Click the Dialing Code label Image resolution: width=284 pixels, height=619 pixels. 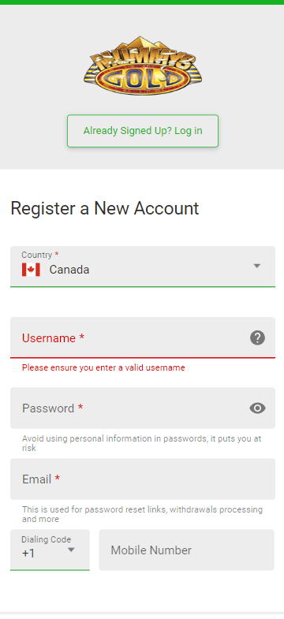47,539
